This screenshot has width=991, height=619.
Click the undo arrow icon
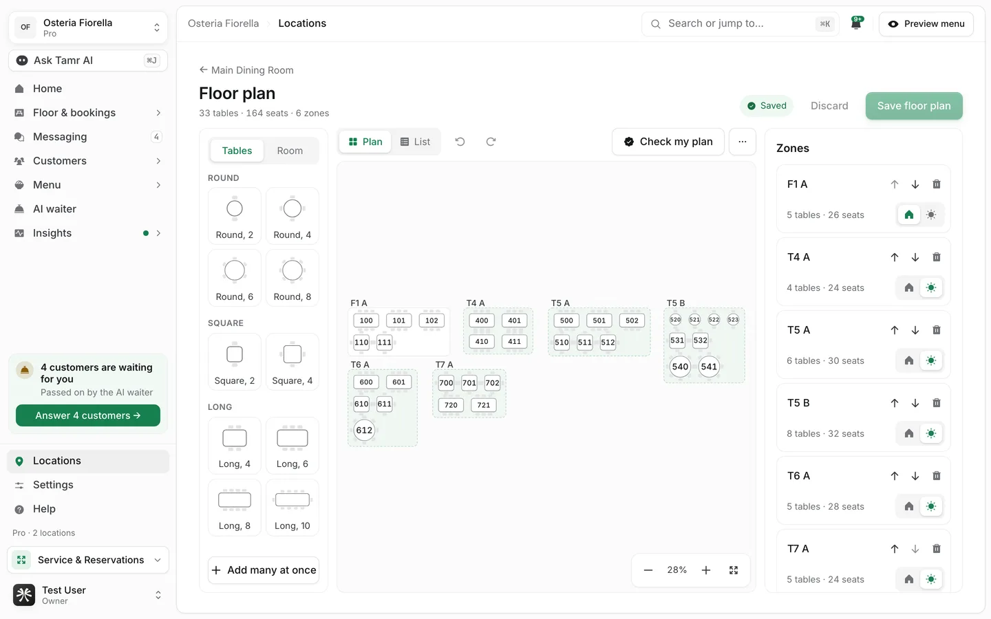460,142
